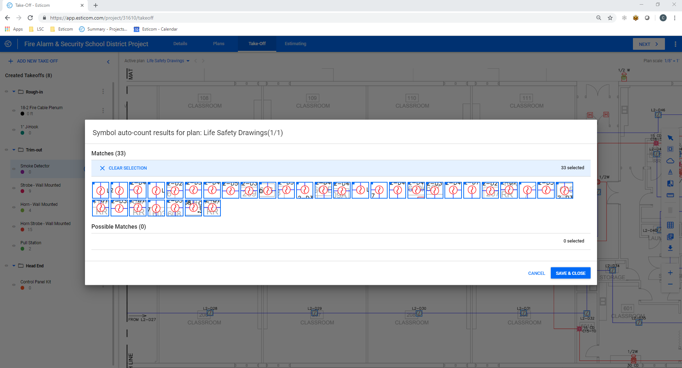Open the Details tab
This screenshot has width=682, height=368.
click(x=180, y=44)
